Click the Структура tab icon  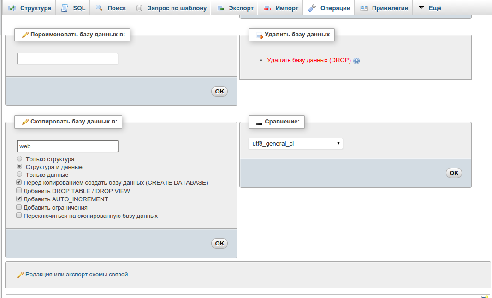click(x=12, y=8)
